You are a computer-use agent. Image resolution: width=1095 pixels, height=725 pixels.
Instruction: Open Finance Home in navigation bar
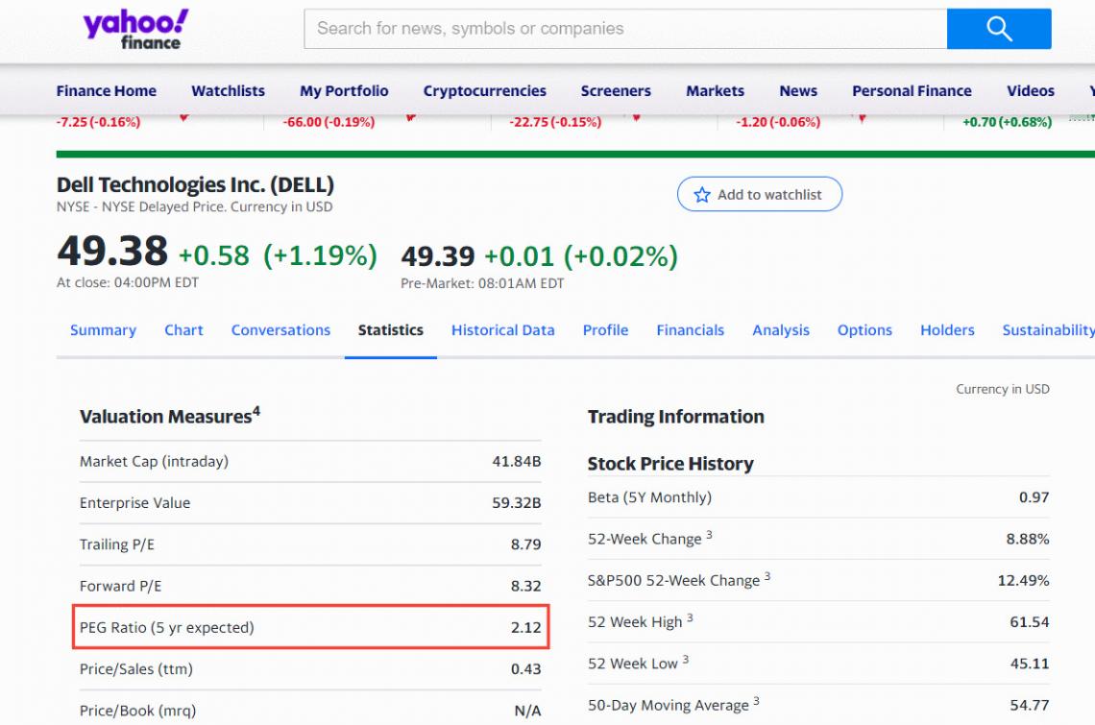tap(106, 91)
